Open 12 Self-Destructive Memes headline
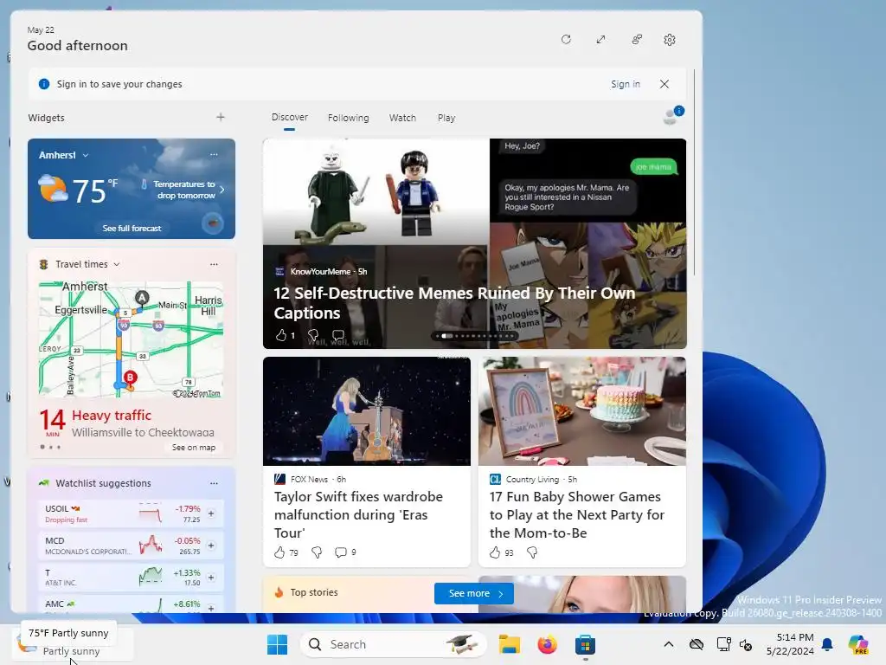This screenshot has width=886, height=665. 454,303
